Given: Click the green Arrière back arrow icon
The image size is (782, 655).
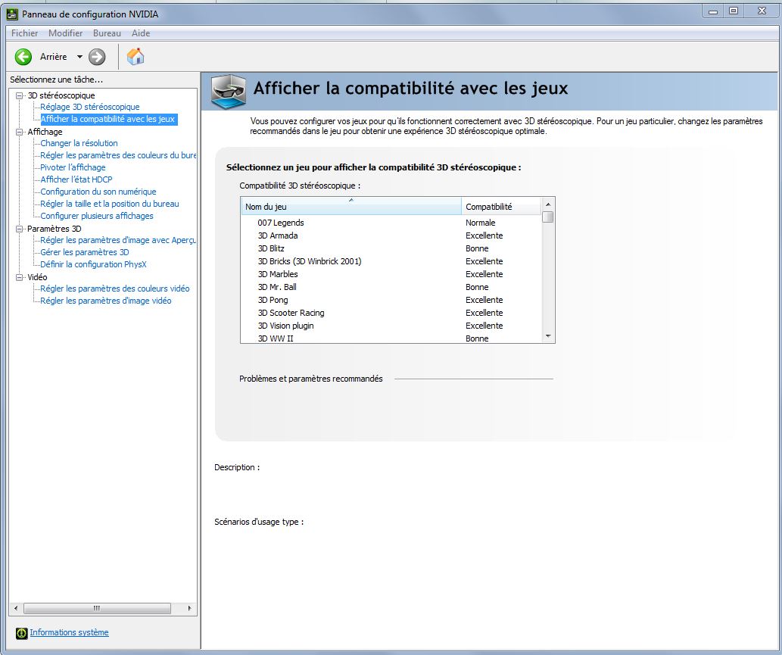Looking at the screenshot, I should pyautogui.click(x=23, y=57).
